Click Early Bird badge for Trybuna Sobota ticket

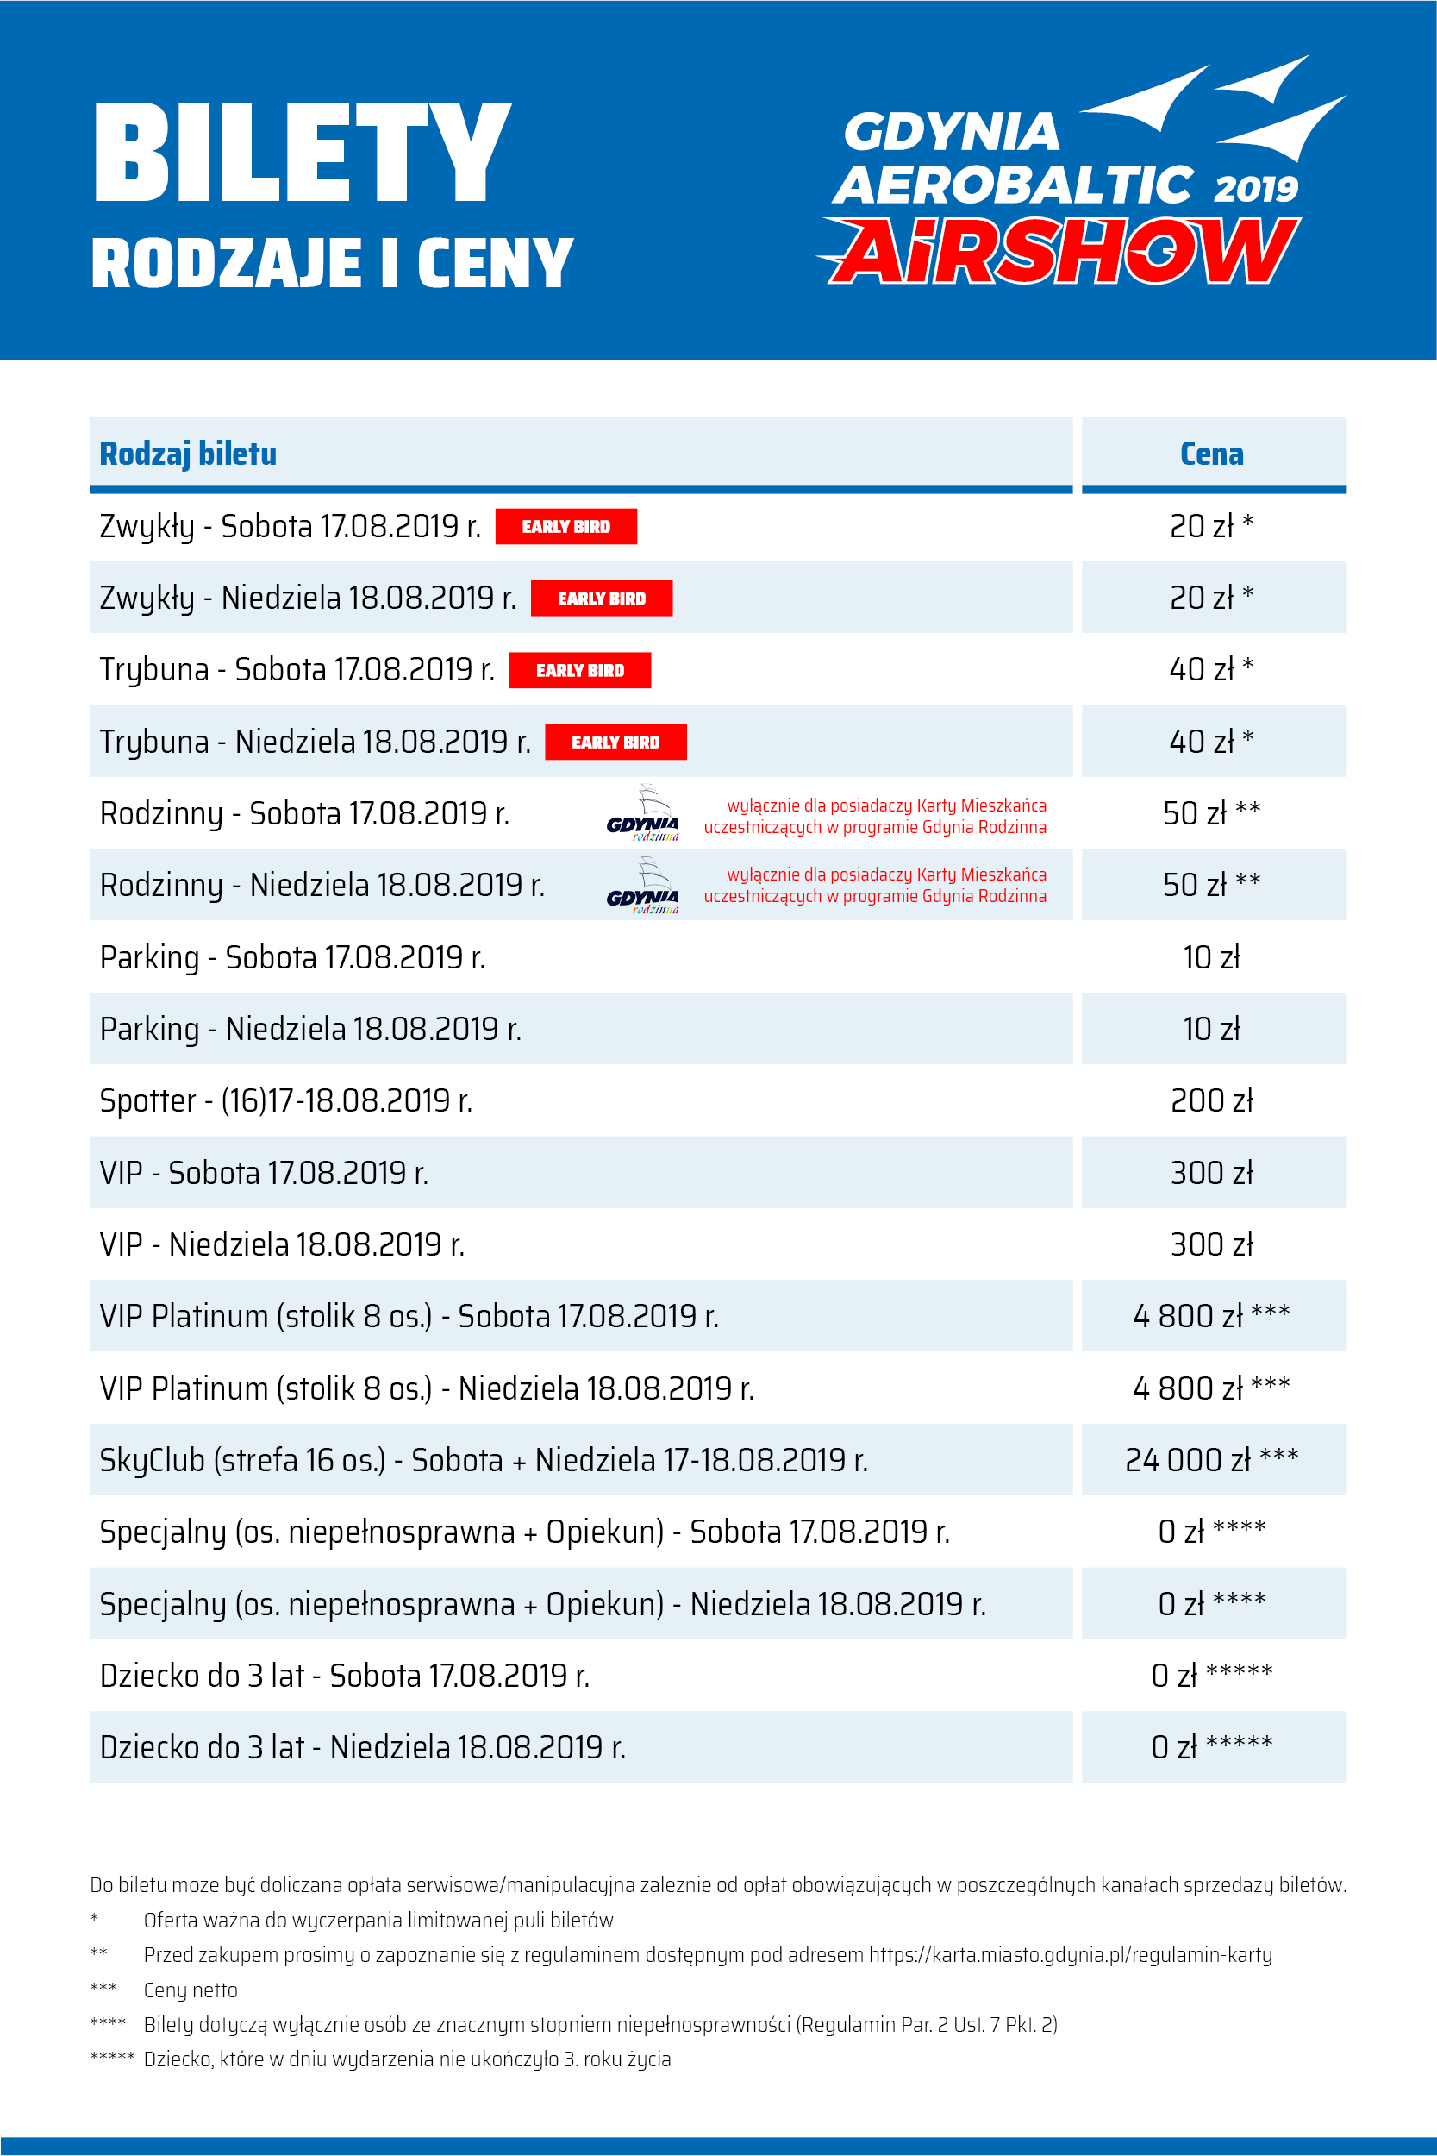579,670
